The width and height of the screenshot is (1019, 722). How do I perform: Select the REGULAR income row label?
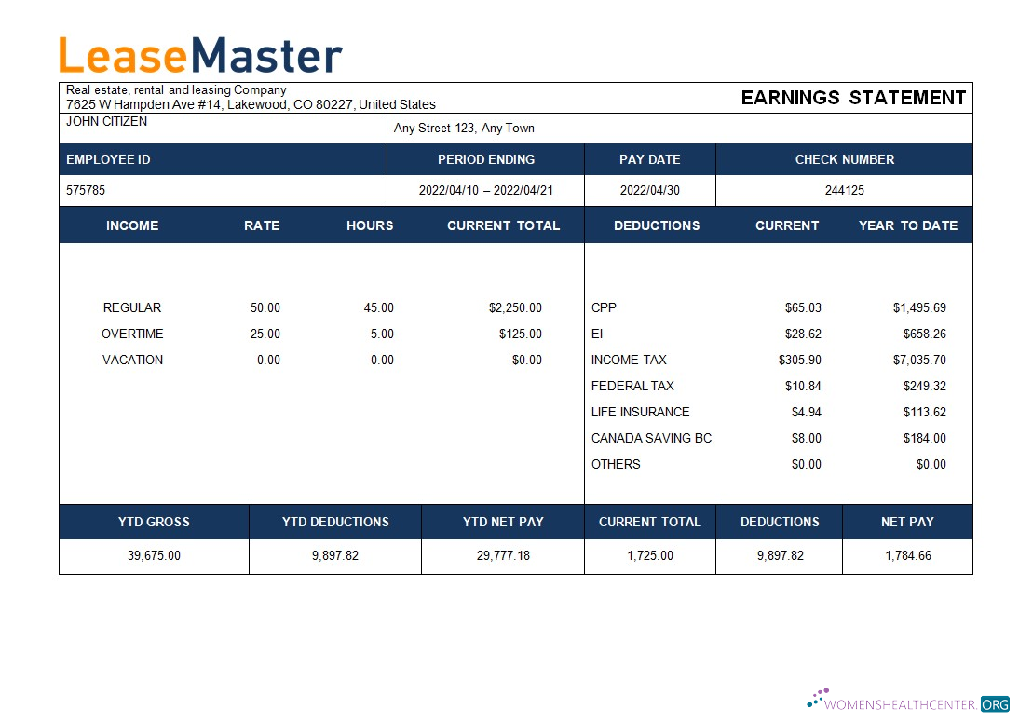pos(131,307)
